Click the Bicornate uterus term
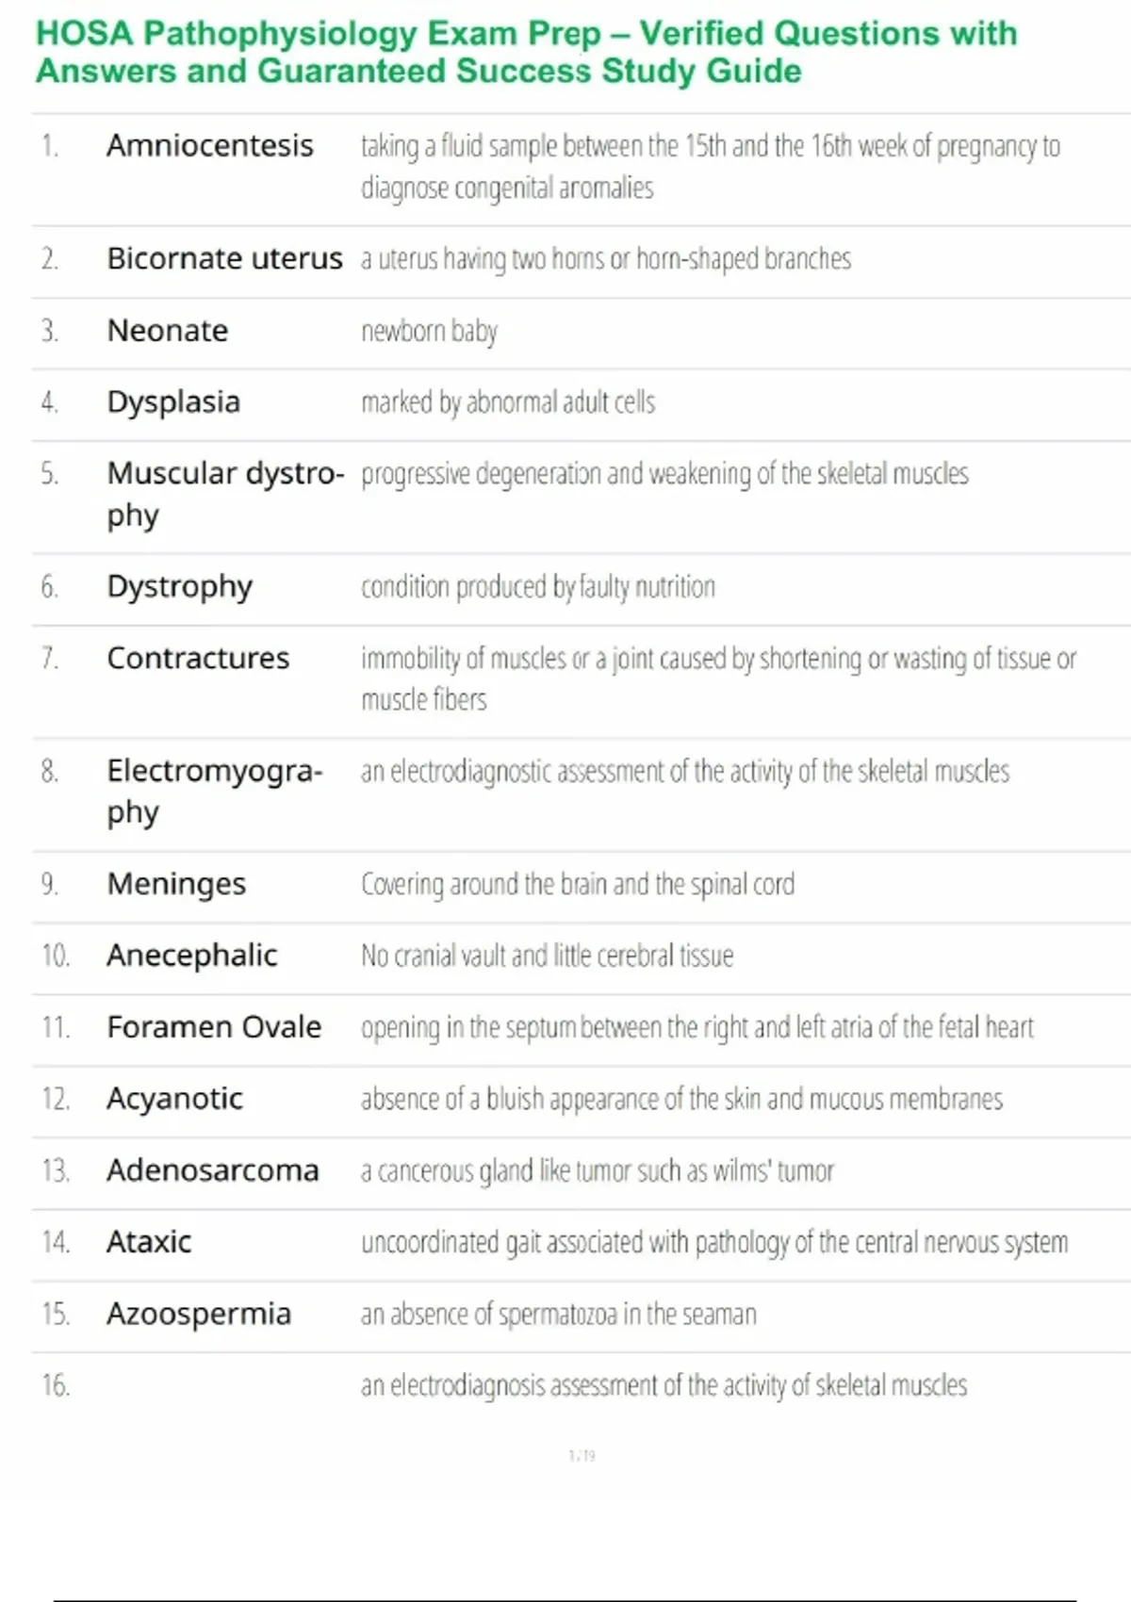Screen dimensions: 1131x1602 [224, 258]
